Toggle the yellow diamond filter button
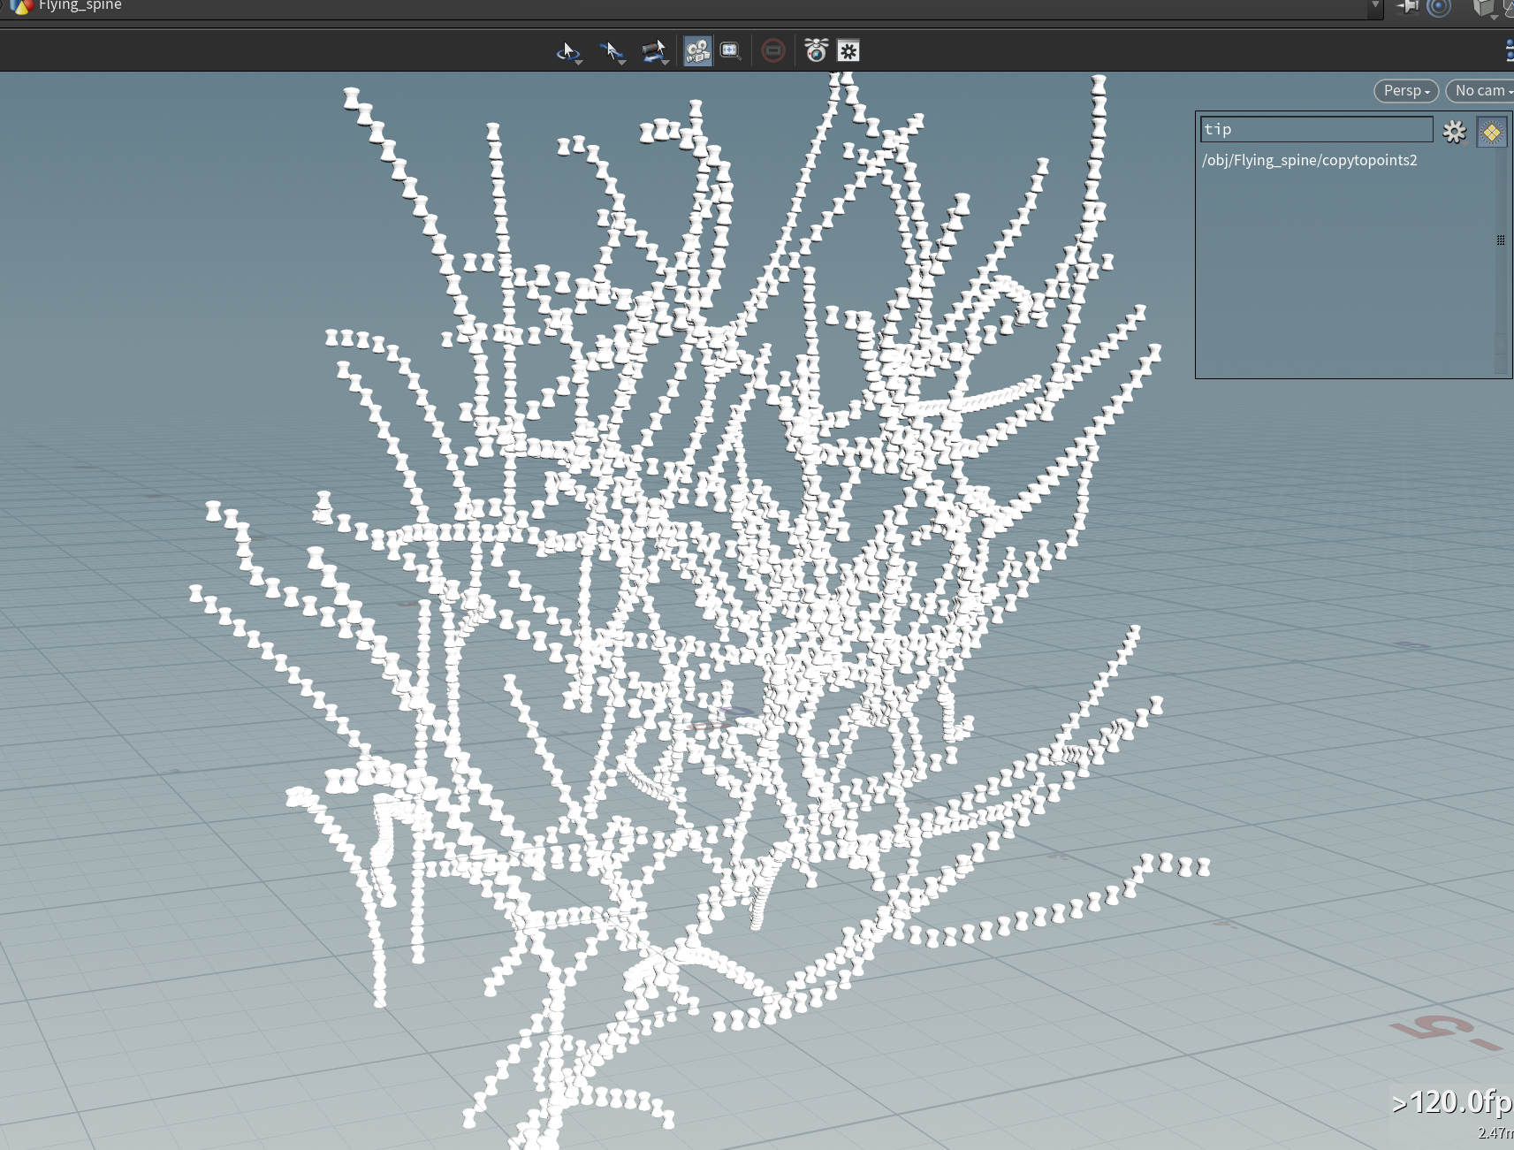This screenshot has height=1150, width=1514. tap(1492, 133)
